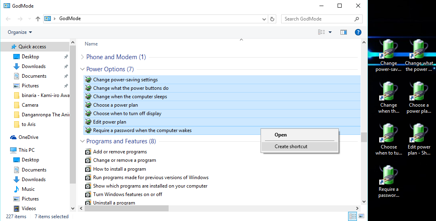The height and width of the screenshot is (221, 436).
Task: Select 'Choose a power plan' item
Action: coord(222,105)
